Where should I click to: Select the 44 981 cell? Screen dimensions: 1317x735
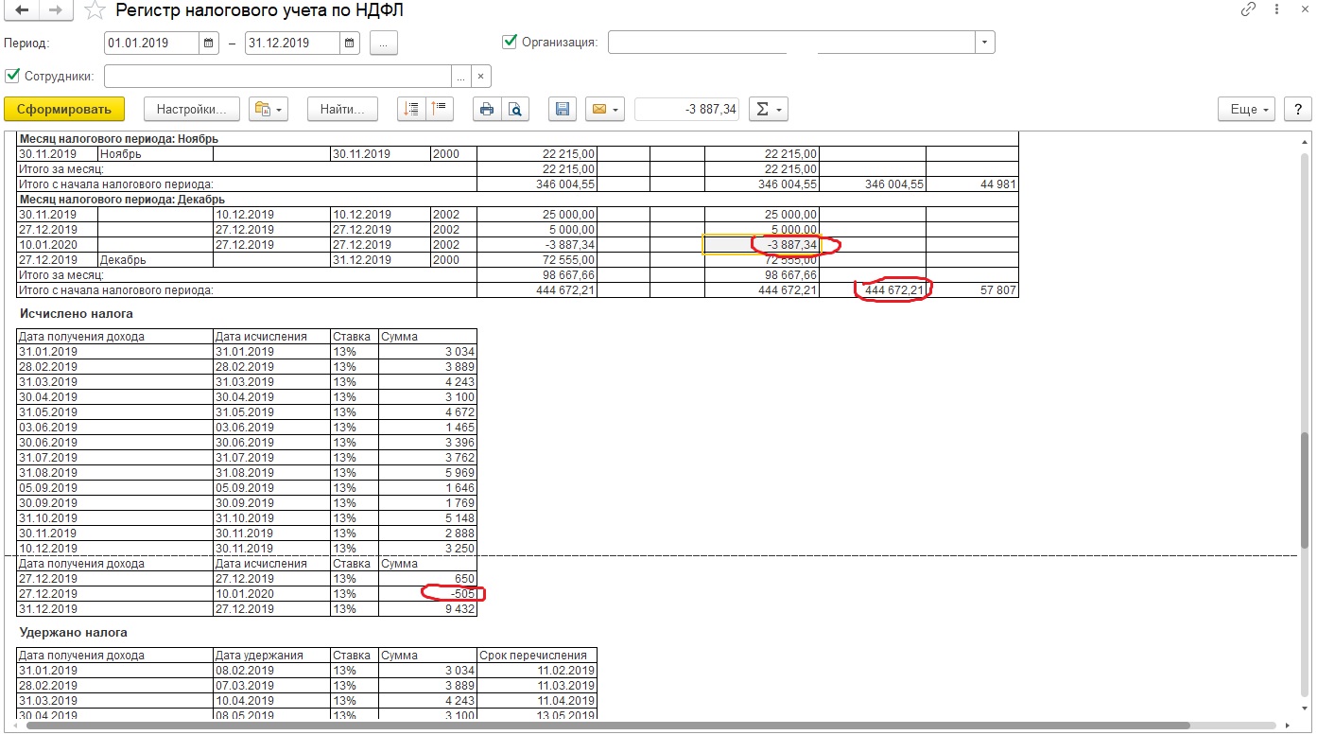972,184
